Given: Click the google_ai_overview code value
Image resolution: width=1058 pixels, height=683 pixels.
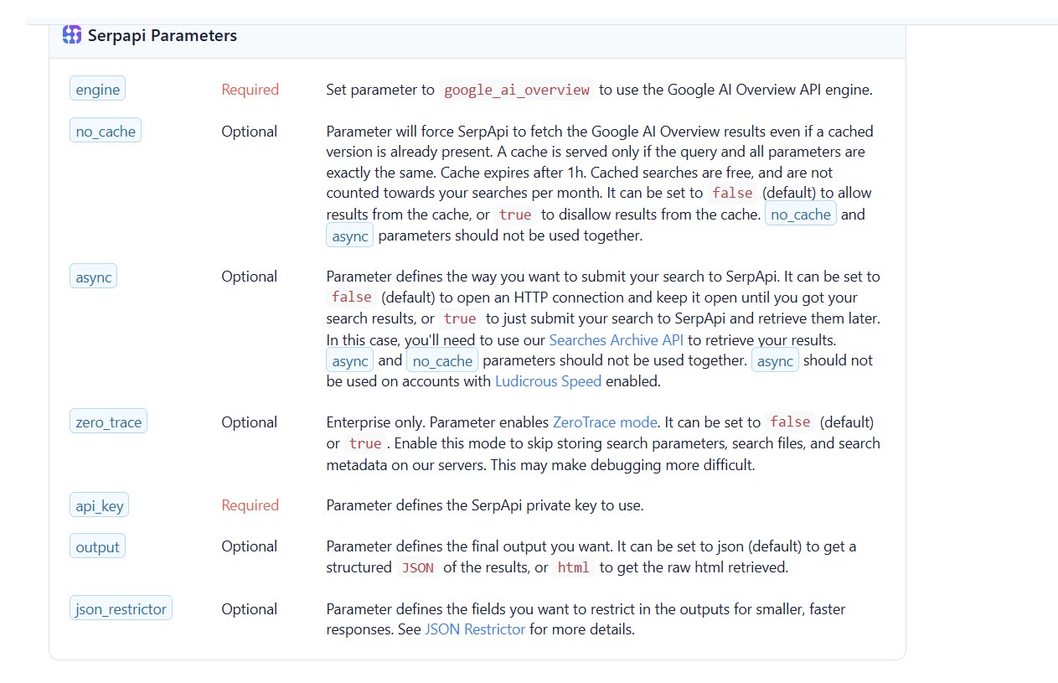Looking at the screenshot, I should [x=516, y=90].
